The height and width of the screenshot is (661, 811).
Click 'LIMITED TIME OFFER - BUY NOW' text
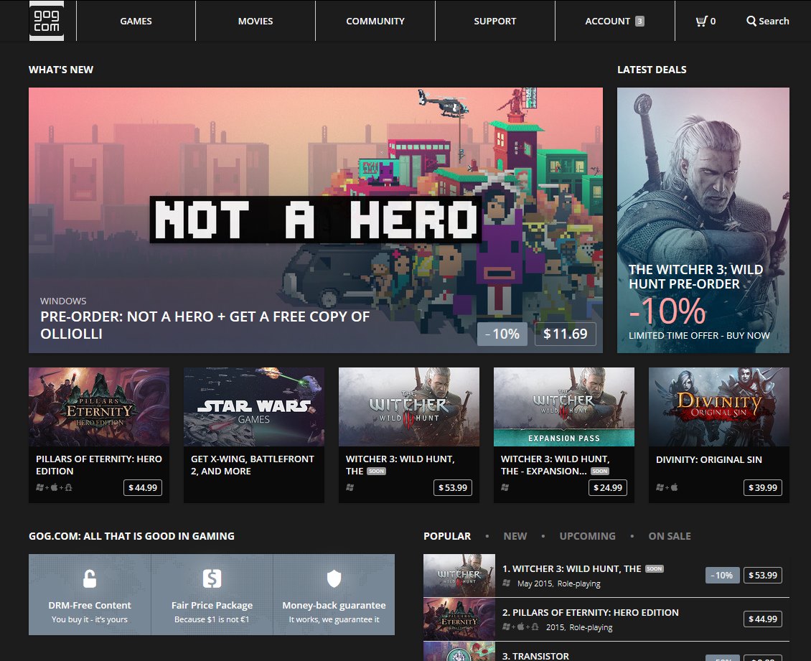[699, 336]
